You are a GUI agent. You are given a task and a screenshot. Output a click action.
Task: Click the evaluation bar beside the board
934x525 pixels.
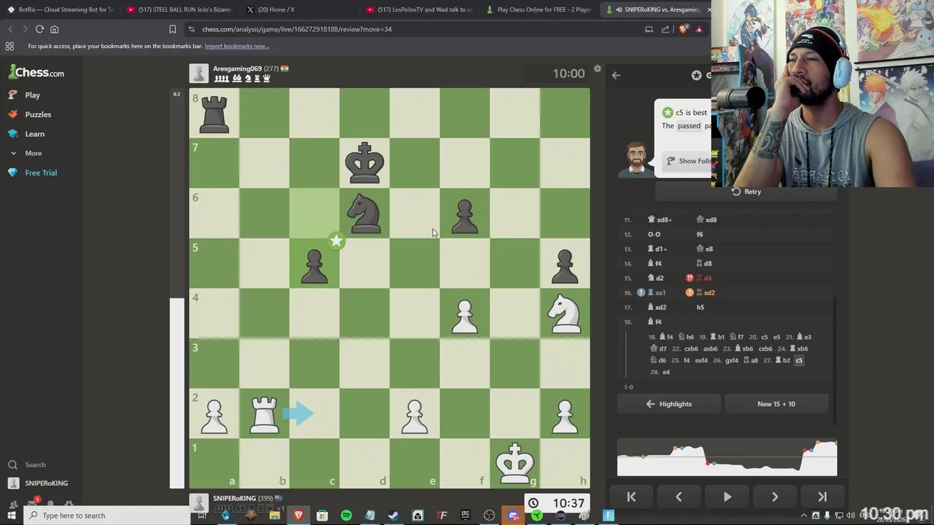(x=177, y=288)
